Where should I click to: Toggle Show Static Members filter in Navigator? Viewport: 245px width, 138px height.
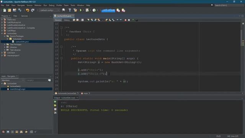tap(13, 132)
